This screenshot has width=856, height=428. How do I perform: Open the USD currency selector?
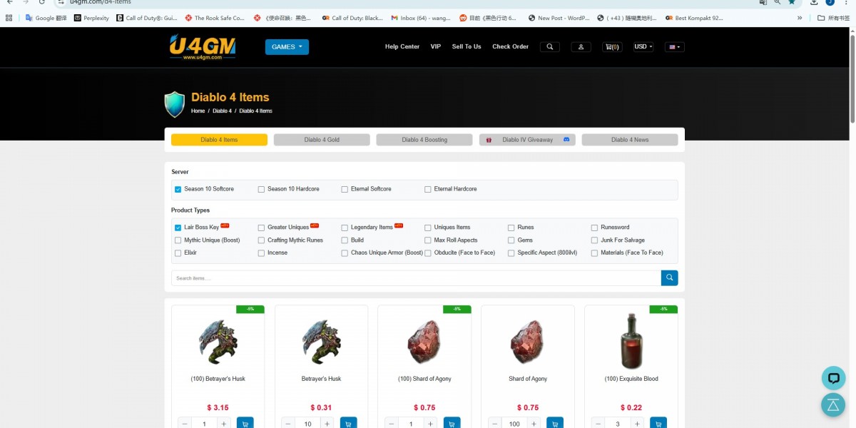click(x=643, y=47)
